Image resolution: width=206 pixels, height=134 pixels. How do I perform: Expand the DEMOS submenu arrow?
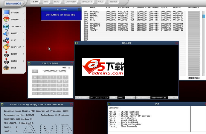[24, 54]
